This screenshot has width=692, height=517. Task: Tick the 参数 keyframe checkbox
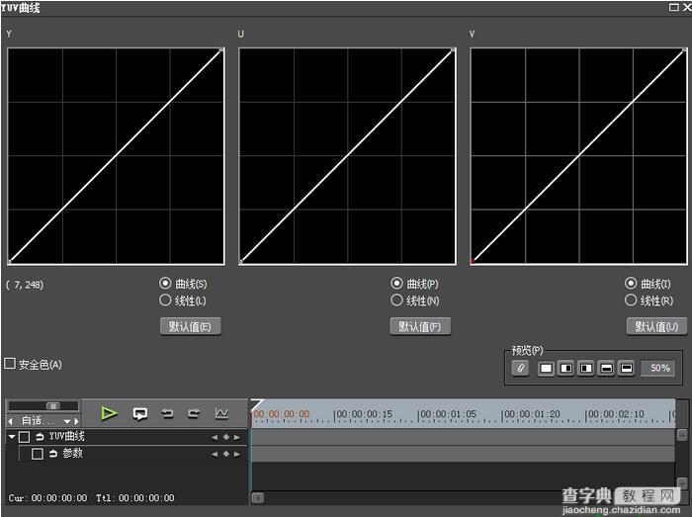(38, 454)
